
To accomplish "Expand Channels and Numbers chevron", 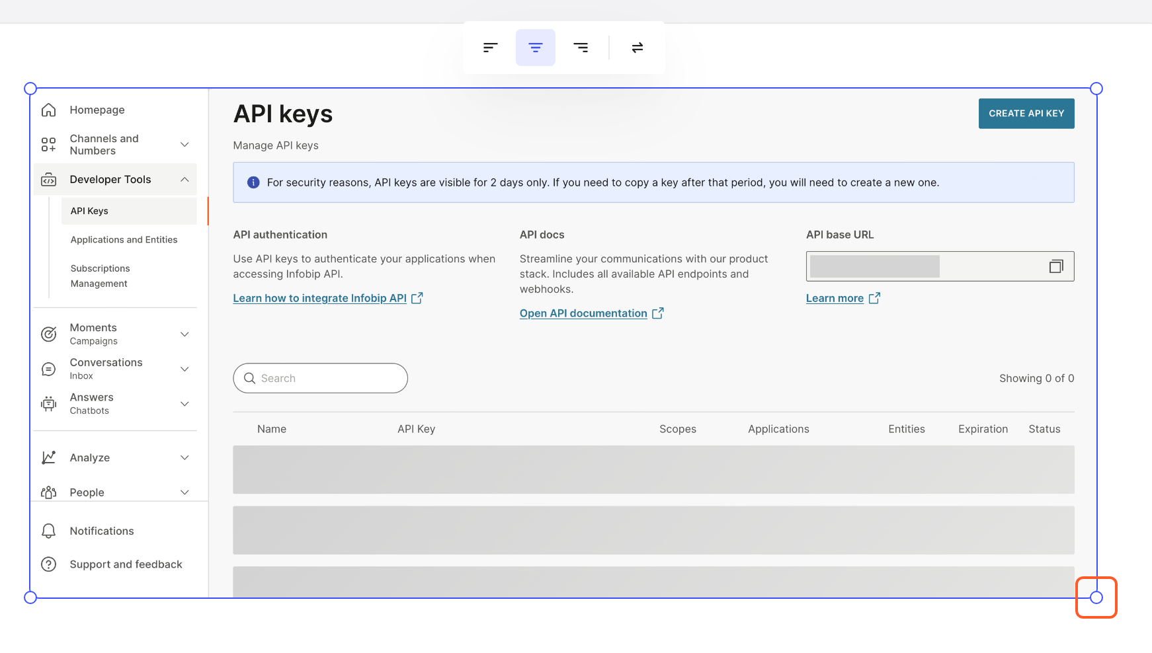I will (x=185, y=144).
